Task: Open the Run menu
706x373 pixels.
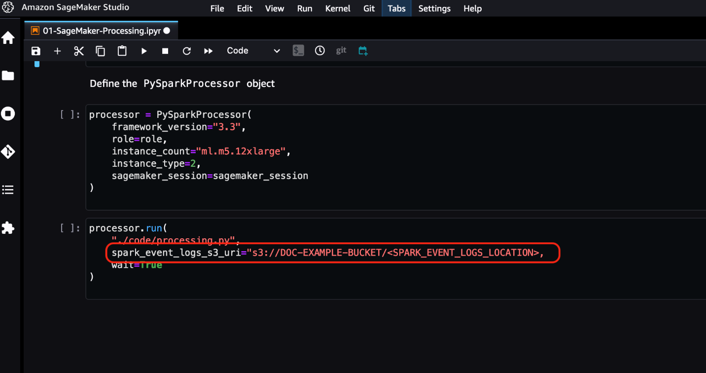Action: (x=305, y=8)
